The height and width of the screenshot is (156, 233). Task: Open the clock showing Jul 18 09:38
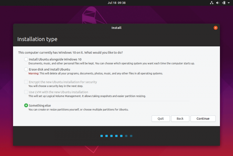[x=116, y=3]
